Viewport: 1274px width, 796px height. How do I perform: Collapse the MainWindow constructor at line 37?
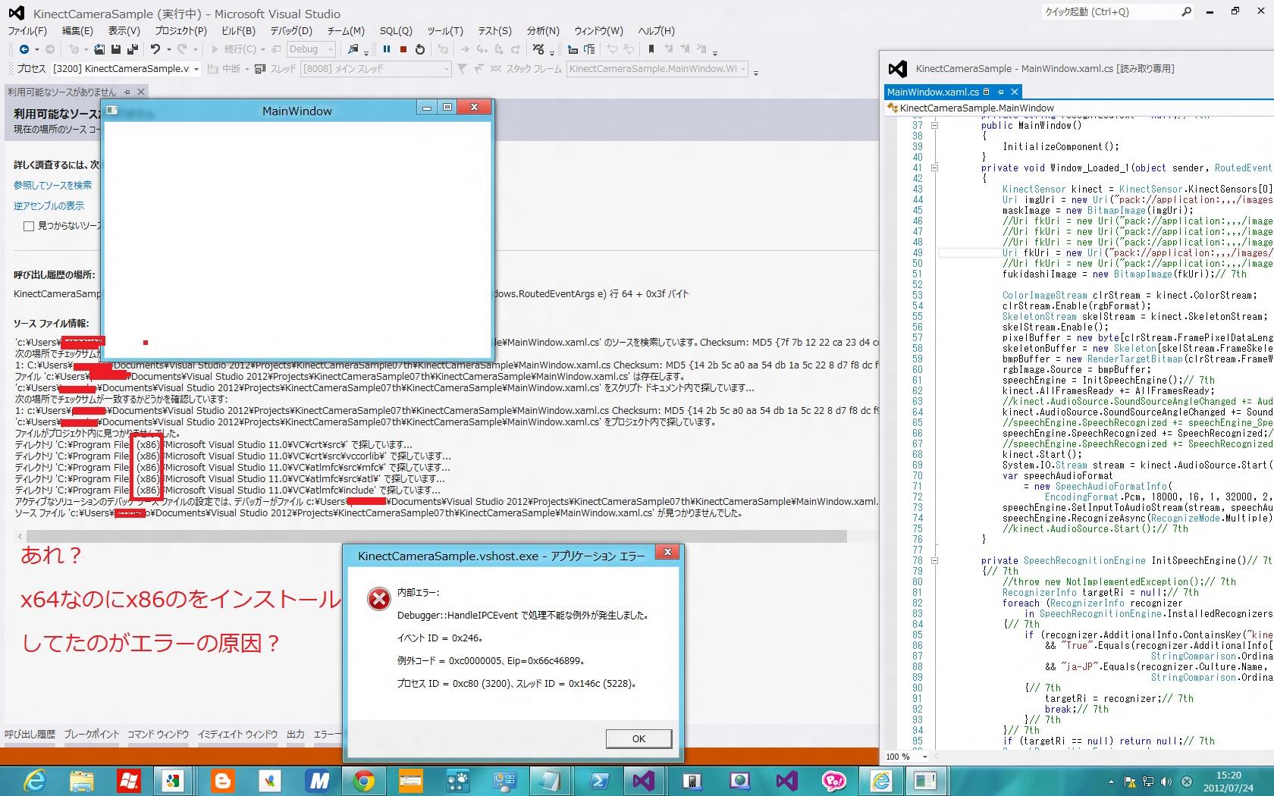(x=934, y=126)
